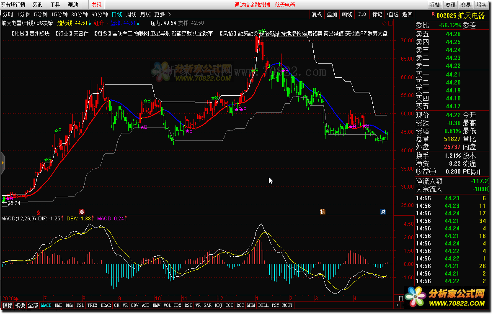Select the TRIX indicator tab
Viewport: 493px width, 314px height.
tap(93, 305)
